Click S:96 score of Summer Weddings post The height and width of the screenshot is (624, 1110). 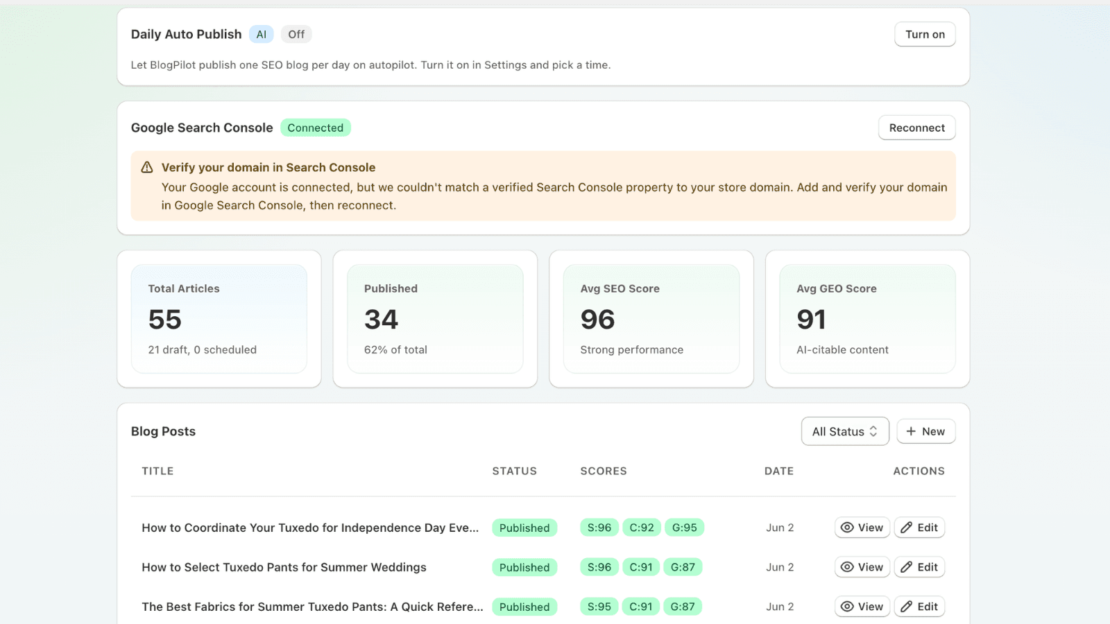pyautogui.click(x=599, y=567)
